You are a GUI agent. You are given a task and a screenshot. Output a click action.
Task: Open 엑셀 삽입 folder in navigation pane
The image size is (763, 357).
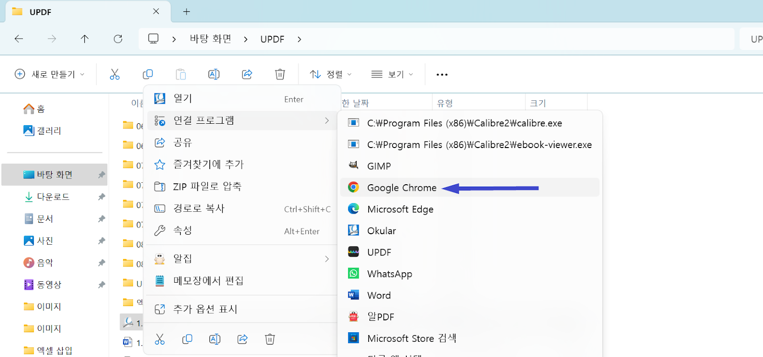tap(48, 350)
